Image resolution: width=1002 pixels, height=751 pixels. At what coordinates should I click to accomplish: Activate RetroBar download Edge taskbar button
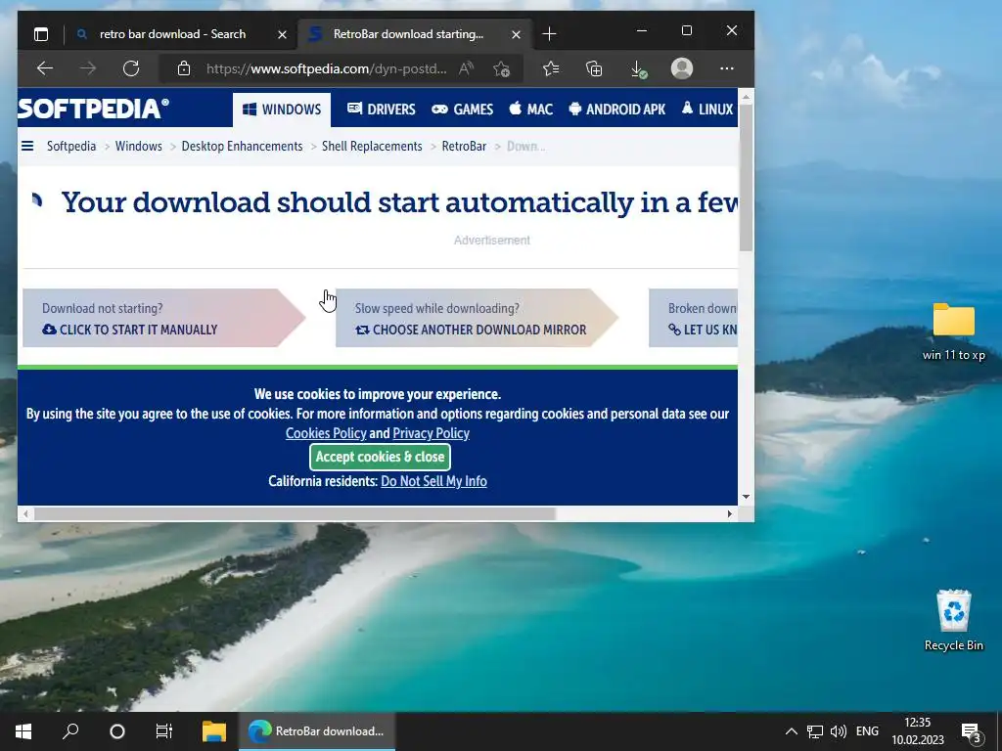[317, 731]
